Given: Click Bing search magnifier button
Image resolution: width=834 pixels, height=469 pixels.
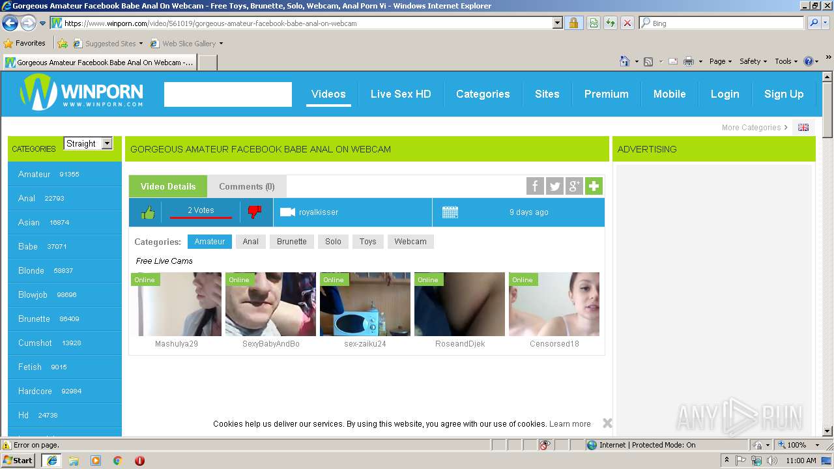Looking at the screenshot, I should pos(813,23).
